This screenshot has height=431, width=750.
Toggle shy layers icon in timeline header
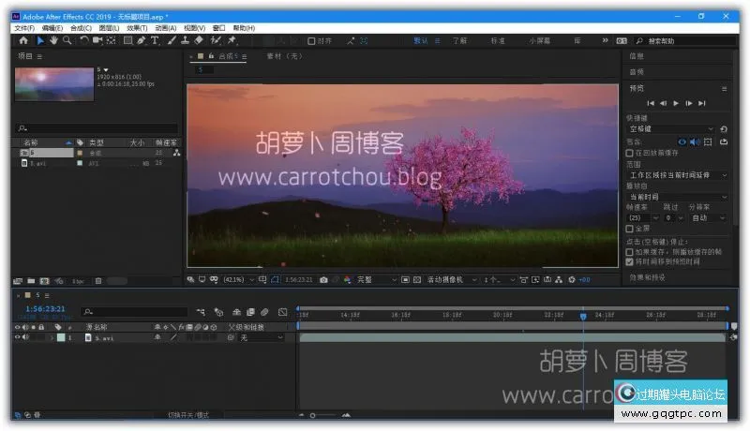[x=236, y=312]
